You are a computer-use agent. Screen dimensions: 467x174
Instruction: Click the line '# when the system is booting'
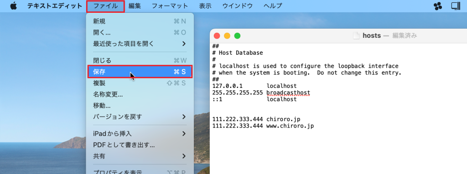pyautogui.click(x=307, y=73)
